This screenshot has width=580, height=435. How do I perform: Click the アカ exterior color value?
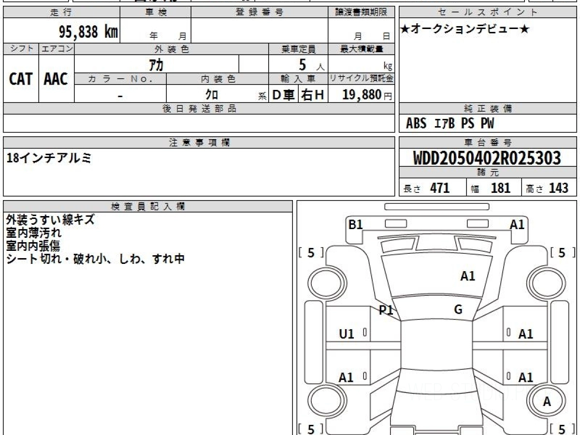point(157,64)
